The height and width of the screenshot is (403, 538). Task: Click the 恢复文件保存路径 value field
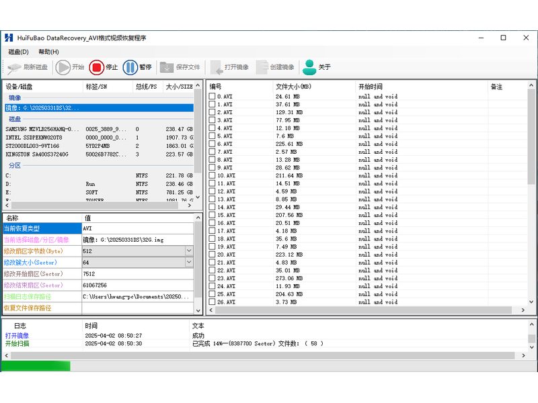(x=138, y=308)
